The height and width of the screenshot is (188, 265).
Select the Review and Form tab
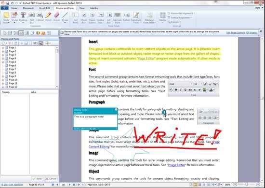pos(65,8)
